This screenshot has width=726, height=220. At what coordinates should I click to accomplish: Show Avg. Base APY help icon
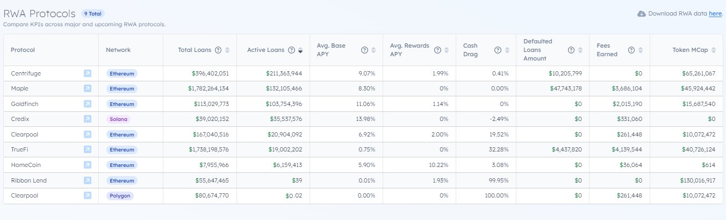[364, 50]
